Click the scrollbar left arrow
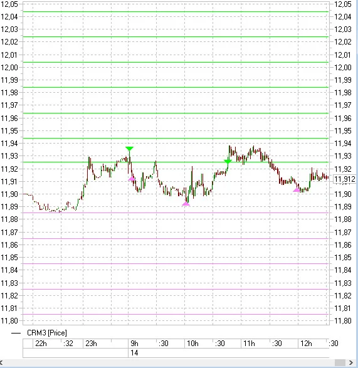This screenshot has height=368, width=358. click(x=1, y=362)
